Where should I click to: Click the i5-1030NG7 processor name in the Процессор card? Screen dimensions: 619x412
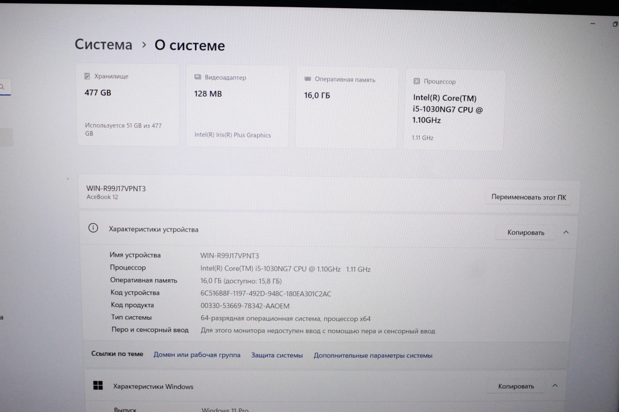point(448,109)
